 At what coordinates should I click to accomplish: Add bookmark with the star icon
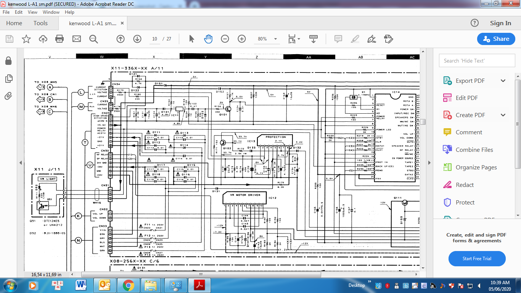coord(26,39)
